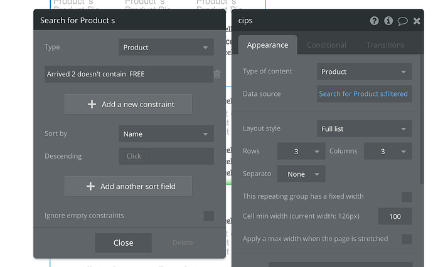Check Apply a max width option
Viewport: 433px width, 267px height.
pyautogui.click(x=407, y=239)
